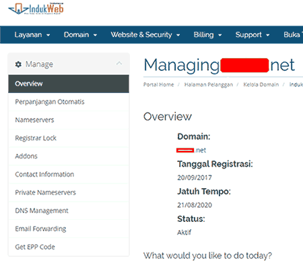
Task: Click the Aktif status value
Action: 184,233
